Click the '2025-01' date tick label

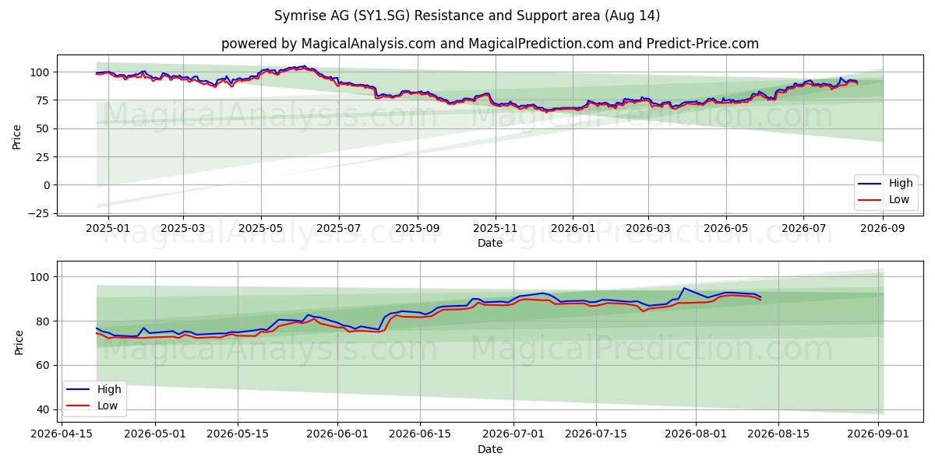(x=108, y=229)
